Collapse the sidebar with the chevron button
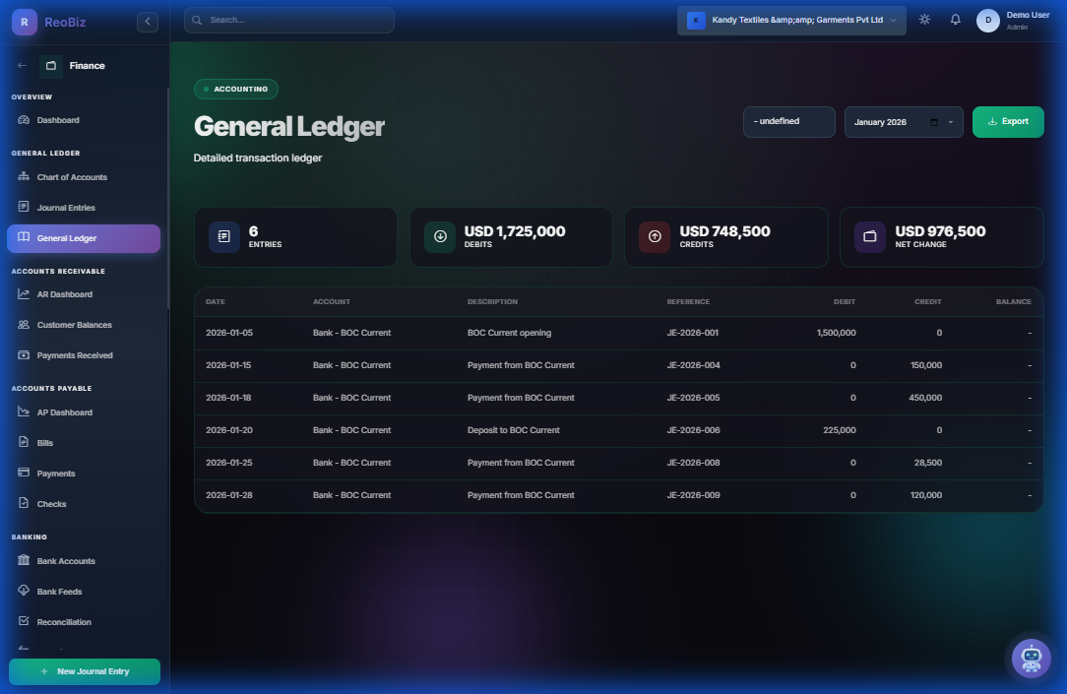1067x694 pixels. pyautogui.click(x=147, y=21)
